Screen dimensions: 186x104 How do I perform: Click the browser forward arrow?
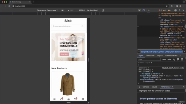[x=6, y=6]
